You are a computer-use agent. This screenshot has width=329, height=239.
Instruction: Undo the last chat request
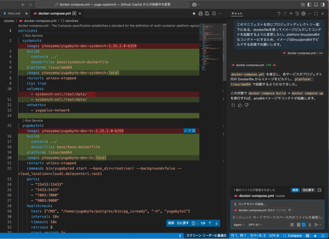tap(279, 14)
